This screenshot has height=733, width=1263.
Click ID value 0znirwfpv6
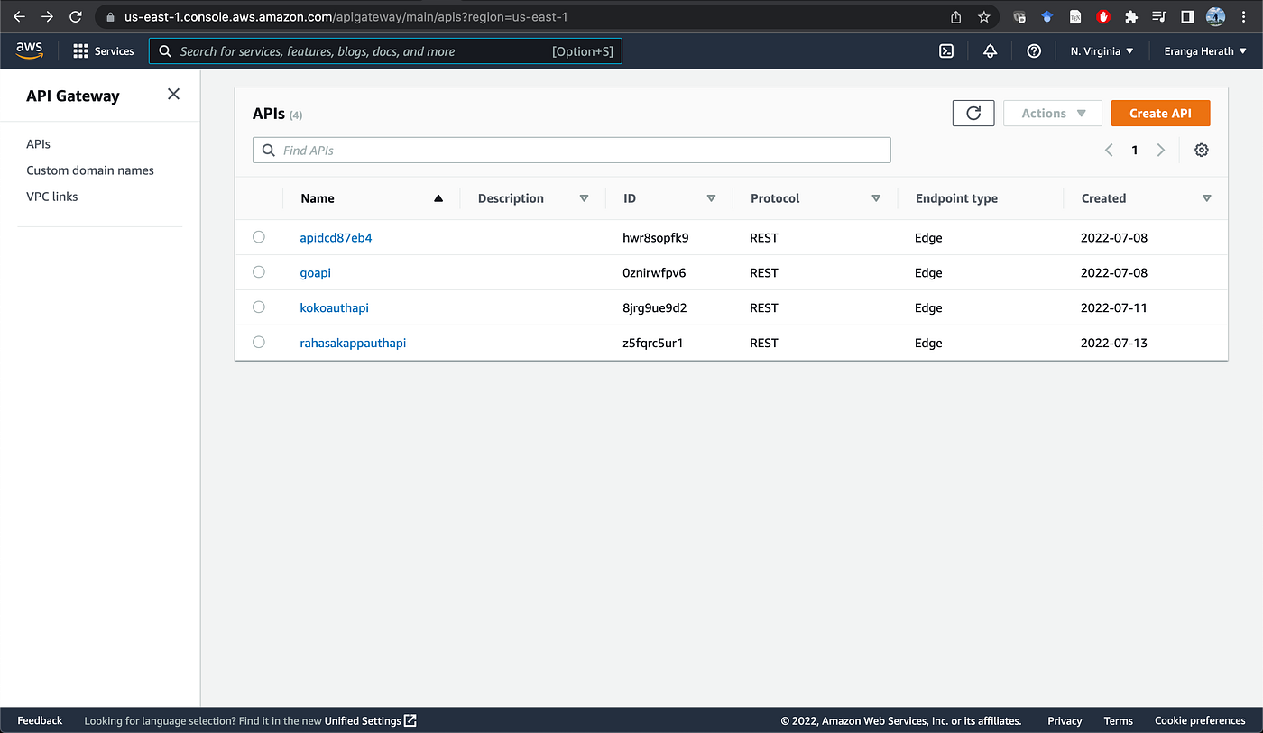tap(654, 273)
